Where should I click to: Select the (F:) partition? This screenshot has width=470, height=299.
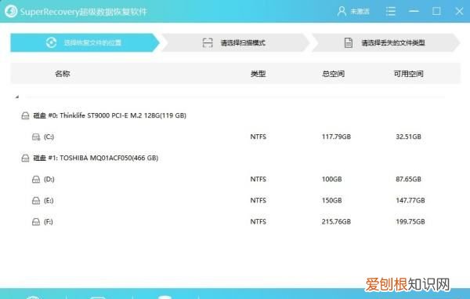click(49, 222)
